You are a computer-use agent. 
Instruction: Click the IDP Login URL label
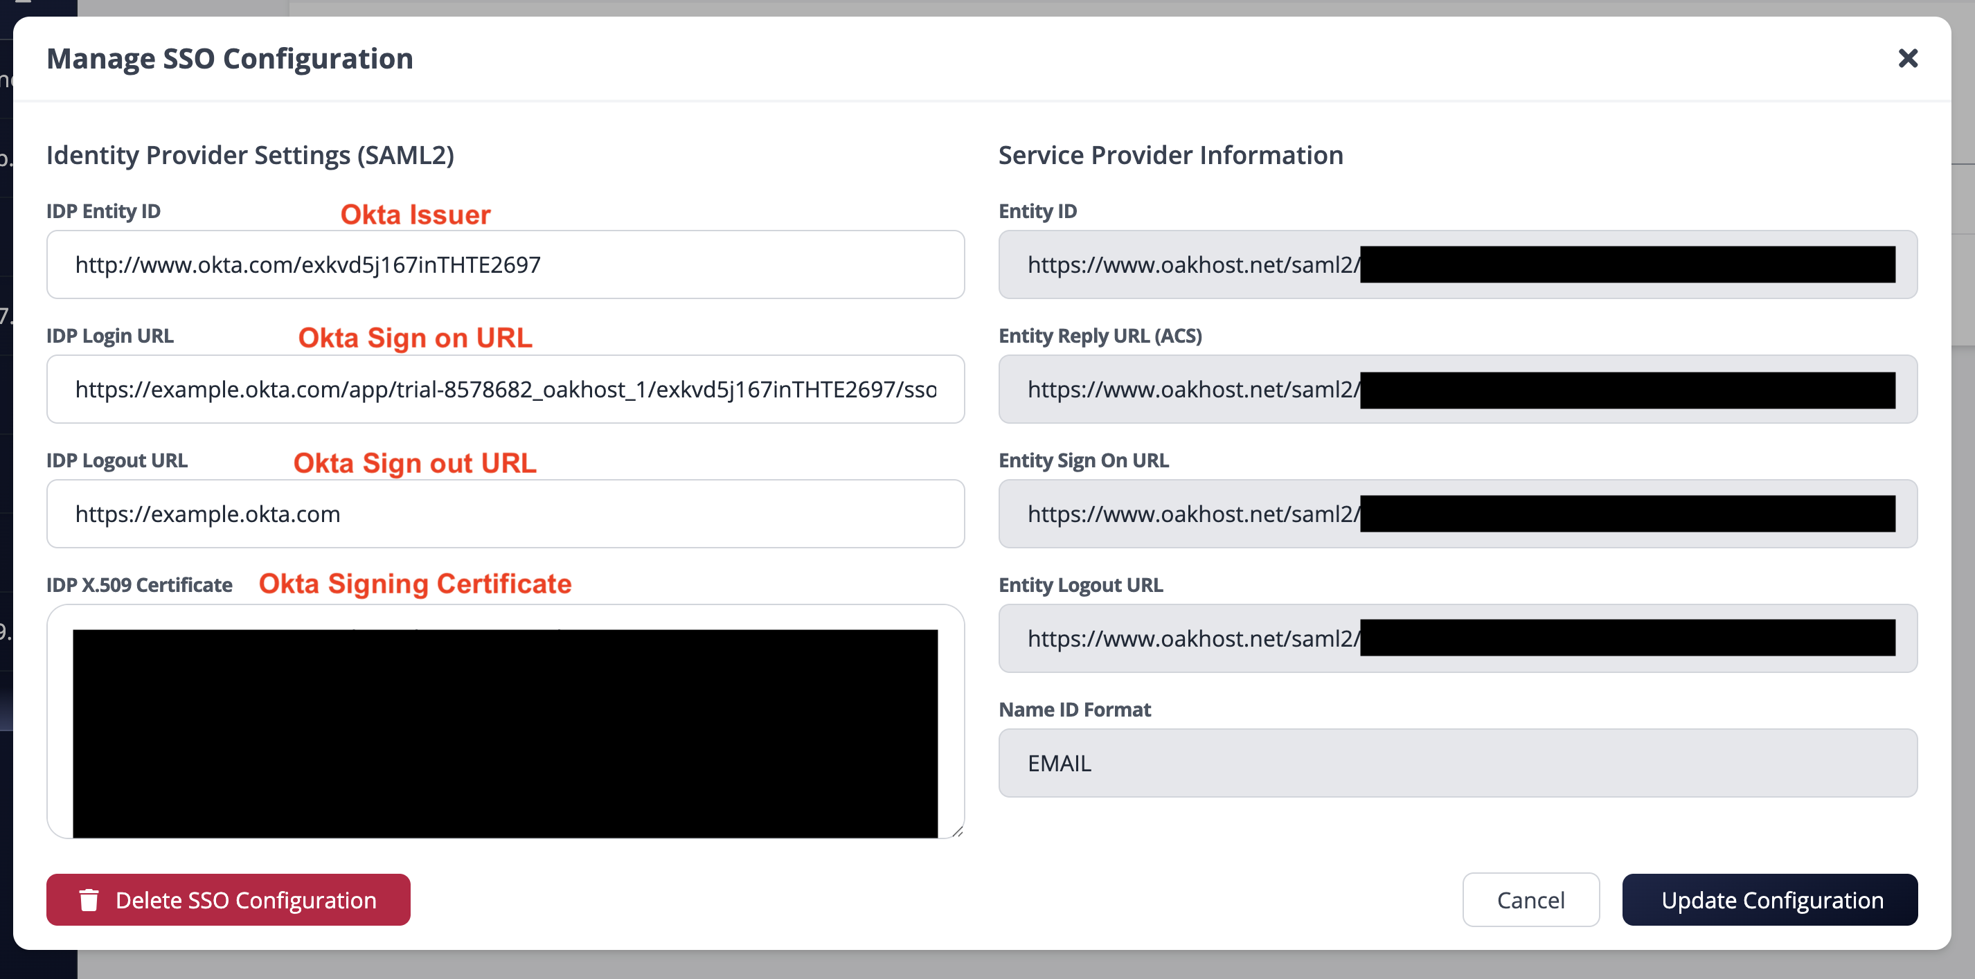[109, 336]
